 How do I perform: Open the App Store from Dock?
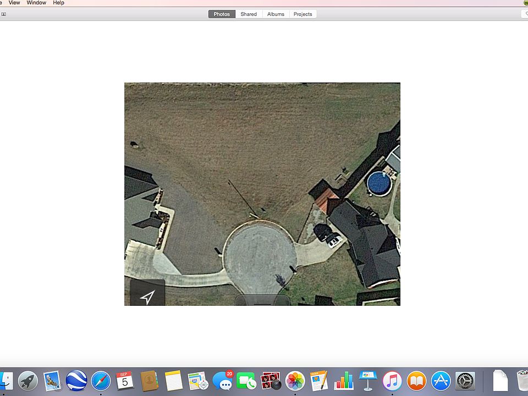coord(441,381)
